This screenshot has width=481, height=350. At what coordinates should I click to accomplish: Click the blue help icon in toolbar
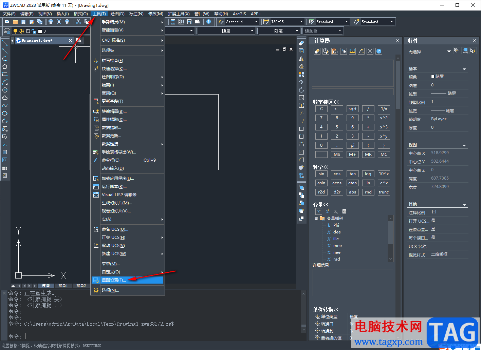(x=208, y=22)
